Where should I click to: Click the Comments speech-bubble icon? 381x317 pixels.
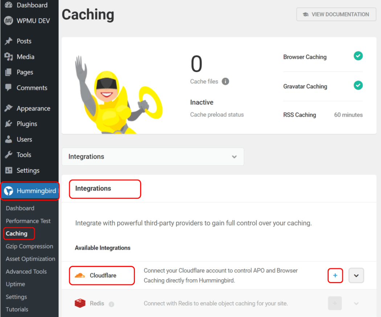coord(8,88)
